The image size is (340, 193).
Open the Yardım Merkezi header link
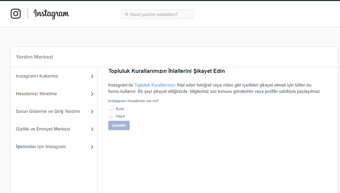point(34,57)
